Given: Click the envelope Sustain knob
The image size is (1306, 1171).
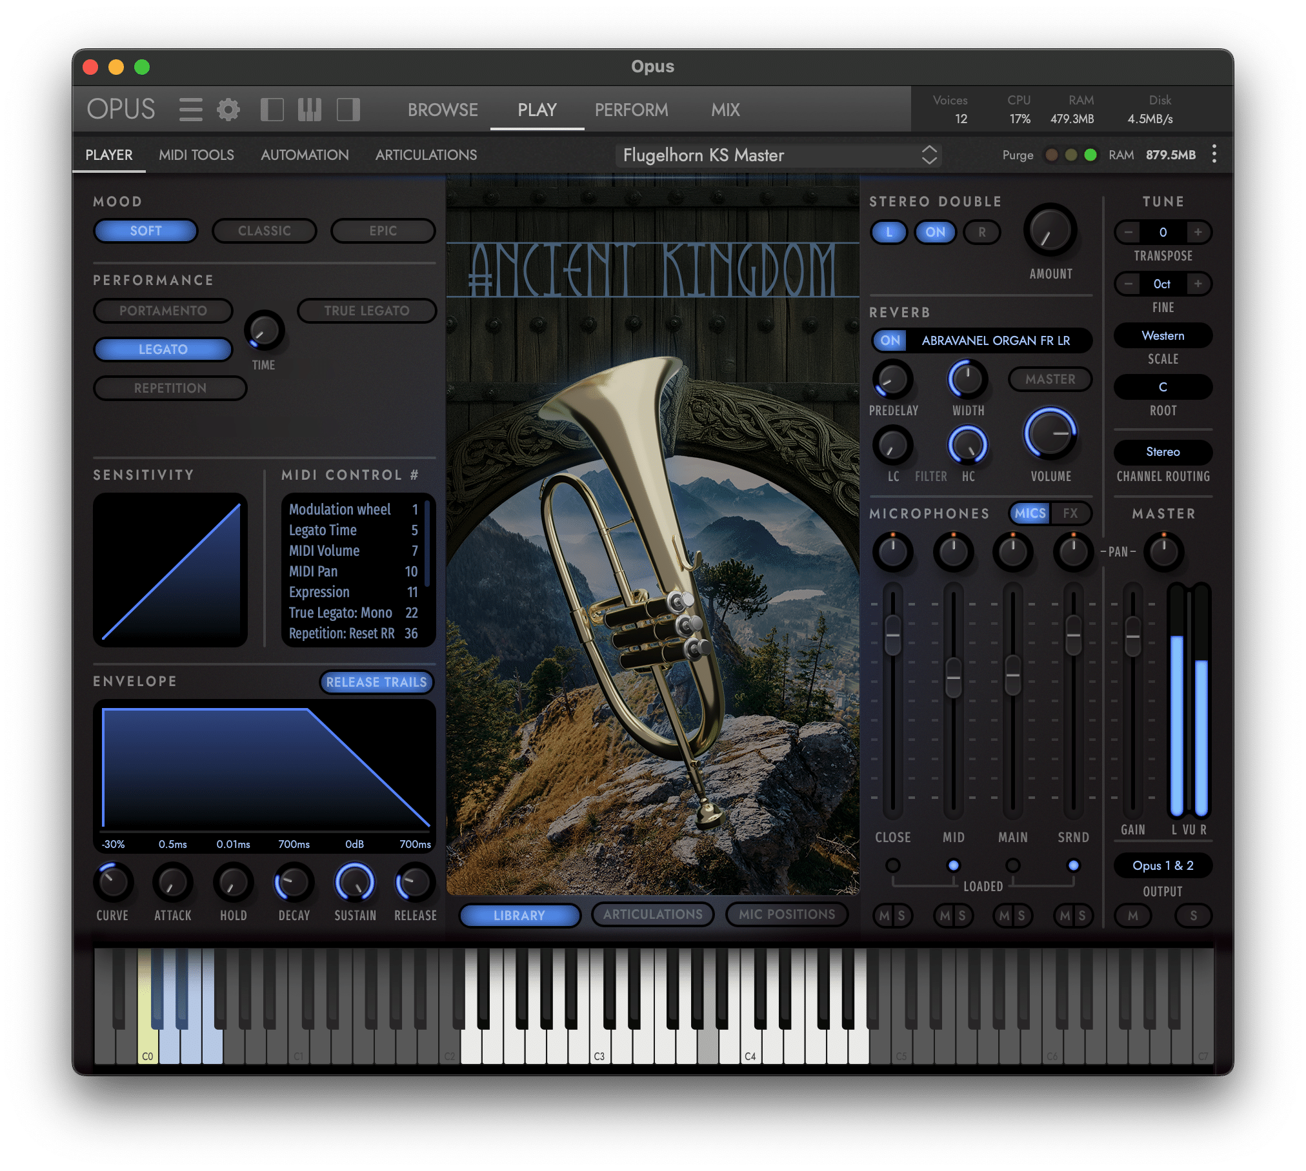Looking at the screenshot, I should pos(354,882).
